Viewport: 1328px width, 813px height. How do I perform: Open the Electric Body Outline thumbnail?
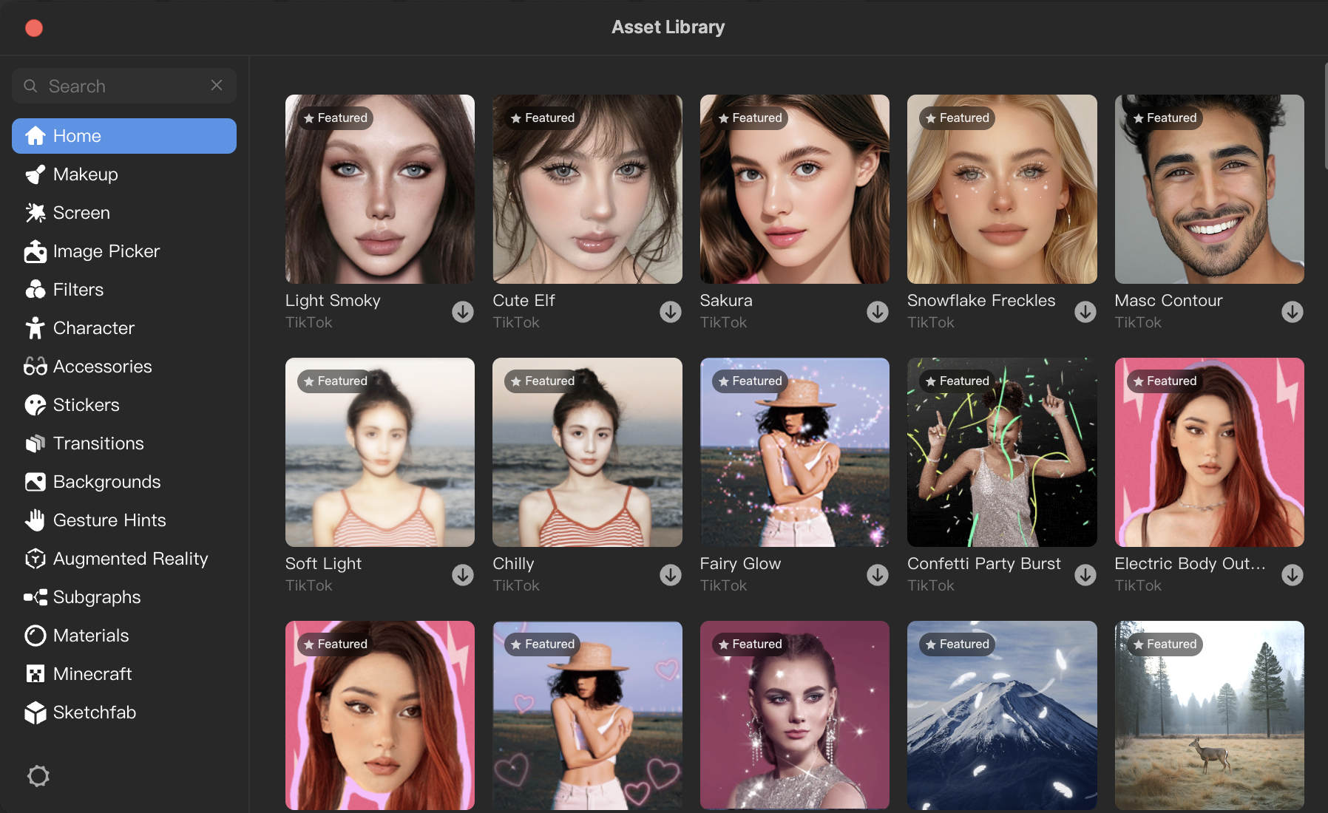[1210, 452]
